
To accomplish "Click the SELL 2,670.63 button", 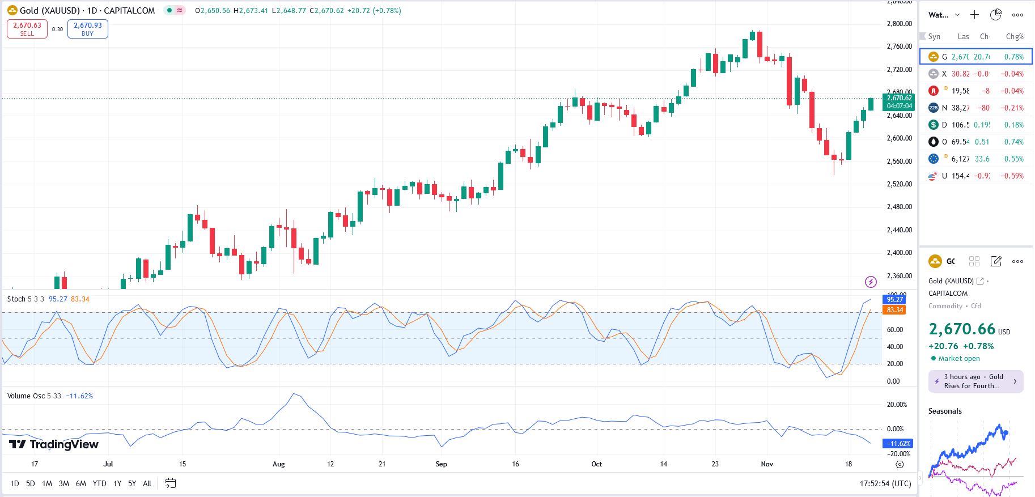I will click(27, 29).
